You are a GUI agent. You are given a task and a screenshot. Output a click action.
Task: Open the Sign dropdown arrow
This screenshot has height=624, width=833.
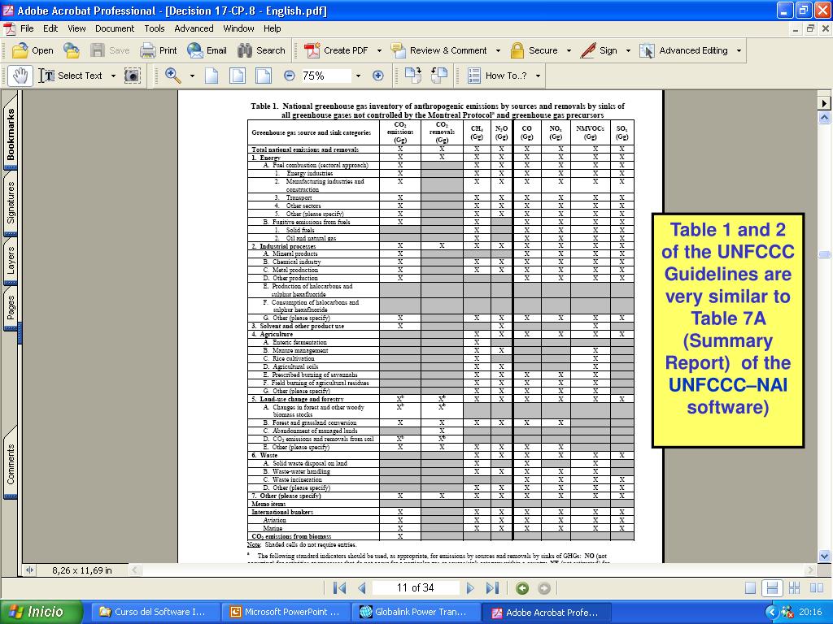[x=628, y=51]
